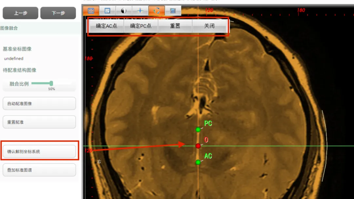Select the green PC point marker

point(198,130)
